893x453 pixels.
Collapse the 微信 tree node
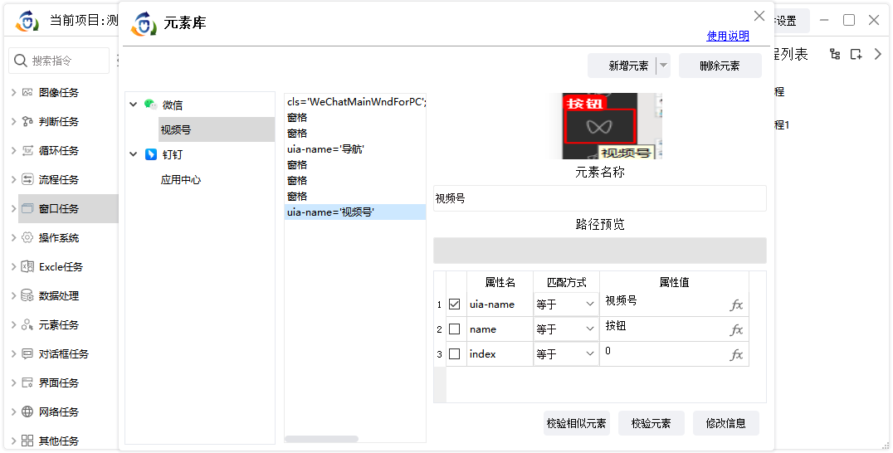click(134, 105)
